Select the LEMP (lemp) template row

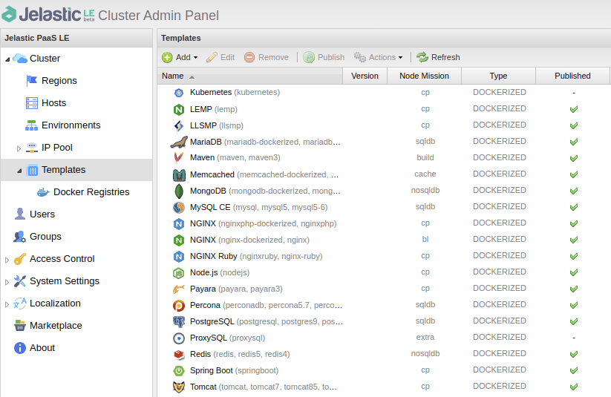point(384,109)
